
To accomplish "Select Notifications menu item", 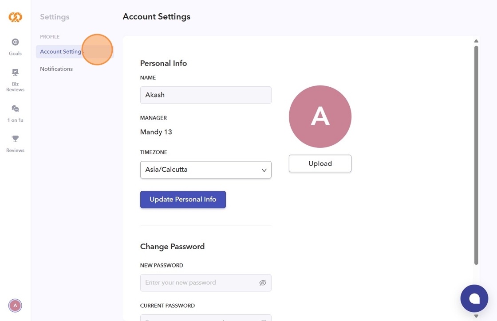I will pos(56,69).
